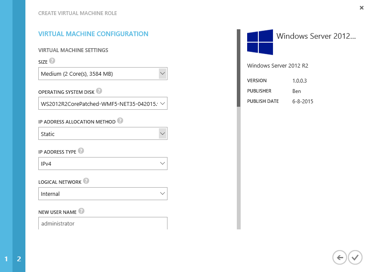The image size is (369, 272).
Task: Open the Logical Network dropdown
Action: [102, 194]
